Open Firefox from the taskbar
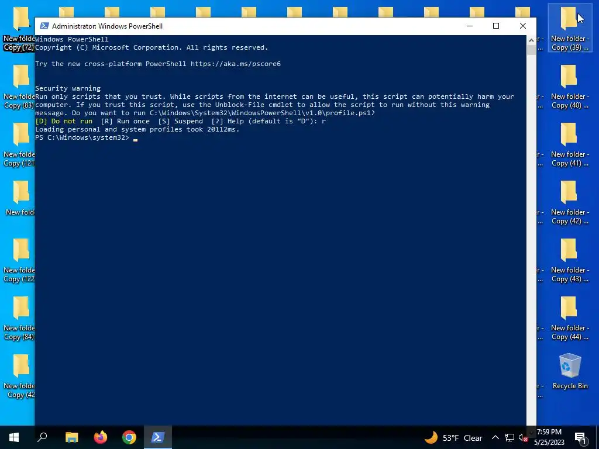The width and height of the screenshot is (599, 449). (101, 437)
